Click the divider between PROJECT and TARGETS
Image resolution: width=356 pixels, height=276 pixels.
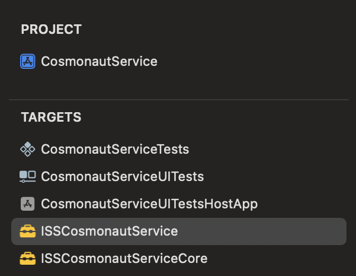(x=178, y=99)
